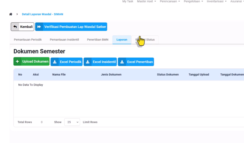Select the Total Rows label
The width and height of the screenshot is (244, 143).
tap(25, 122)
